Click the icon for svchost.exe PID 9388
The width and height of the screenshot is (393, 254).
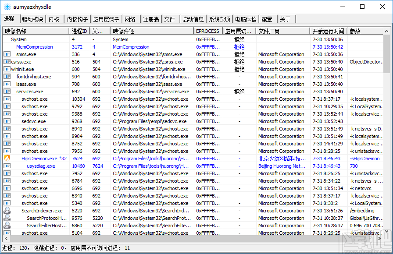[x=7, y=113]
